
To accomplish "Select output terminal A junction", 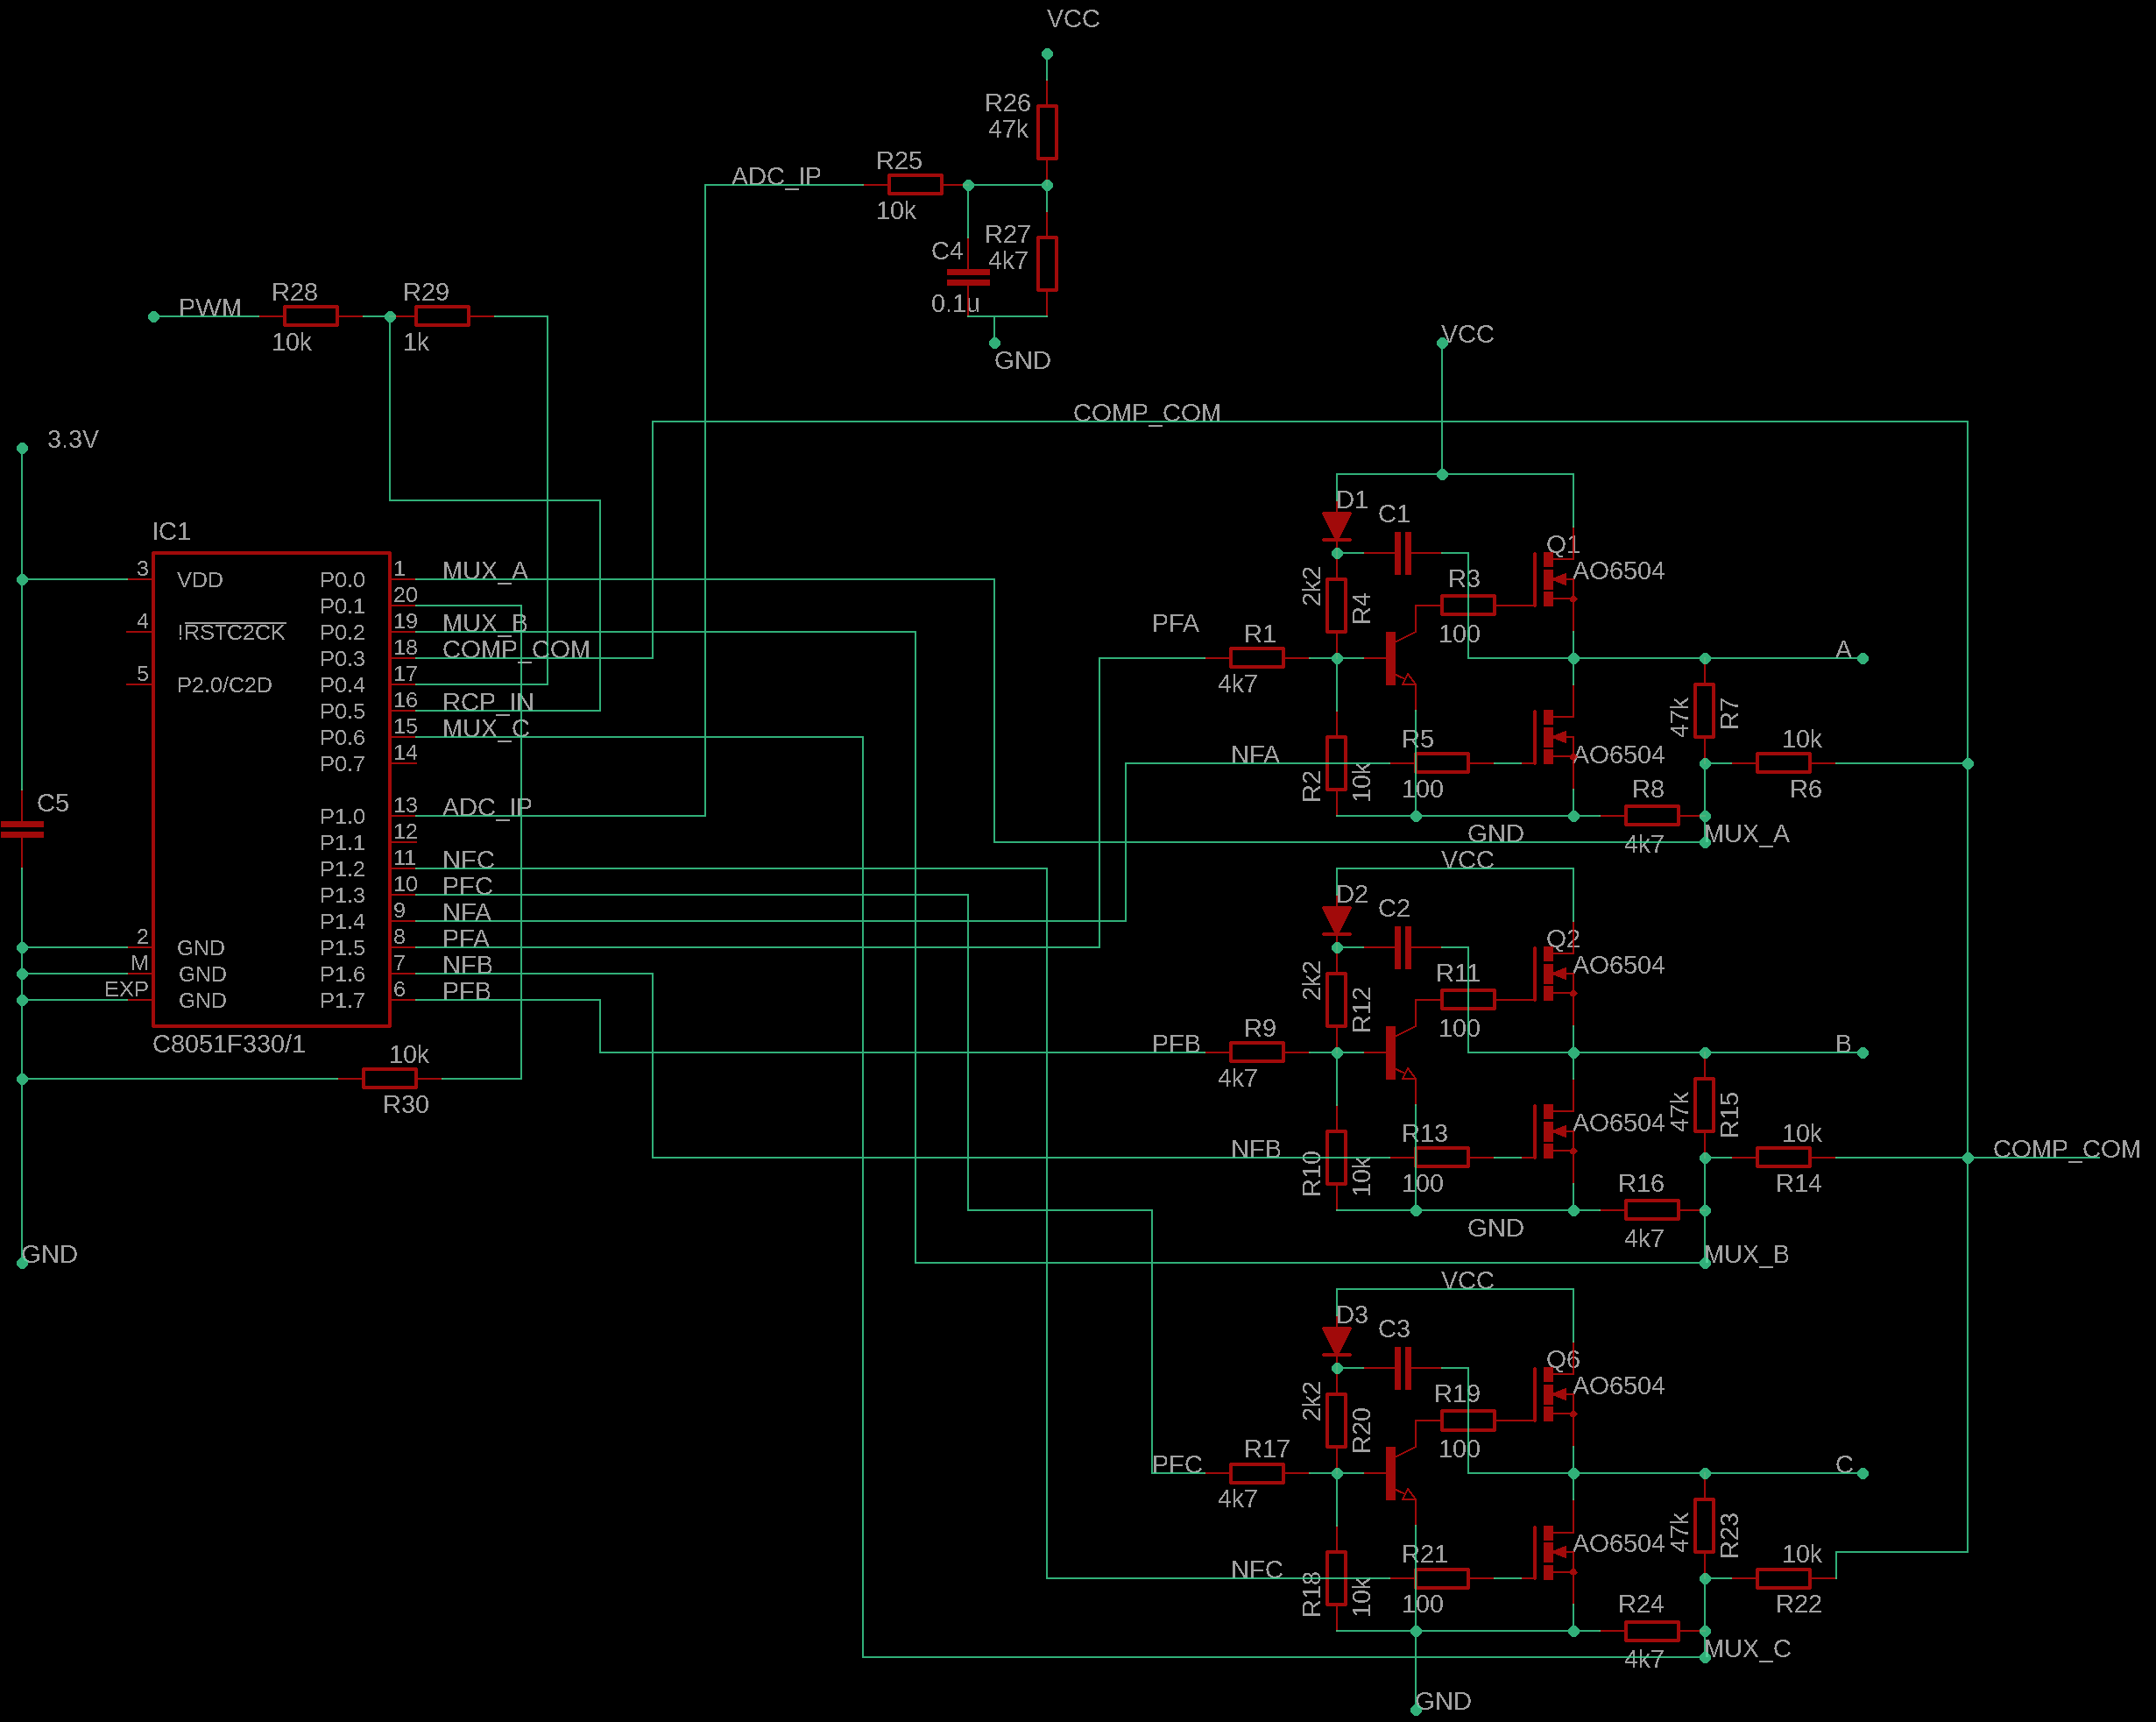I will [x=1862, y=658].
